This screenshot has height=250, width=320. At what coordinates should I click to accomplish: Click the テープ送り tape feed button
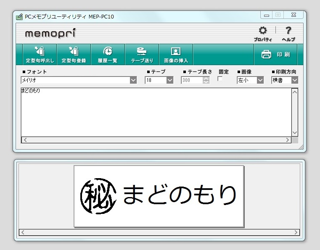142,55
